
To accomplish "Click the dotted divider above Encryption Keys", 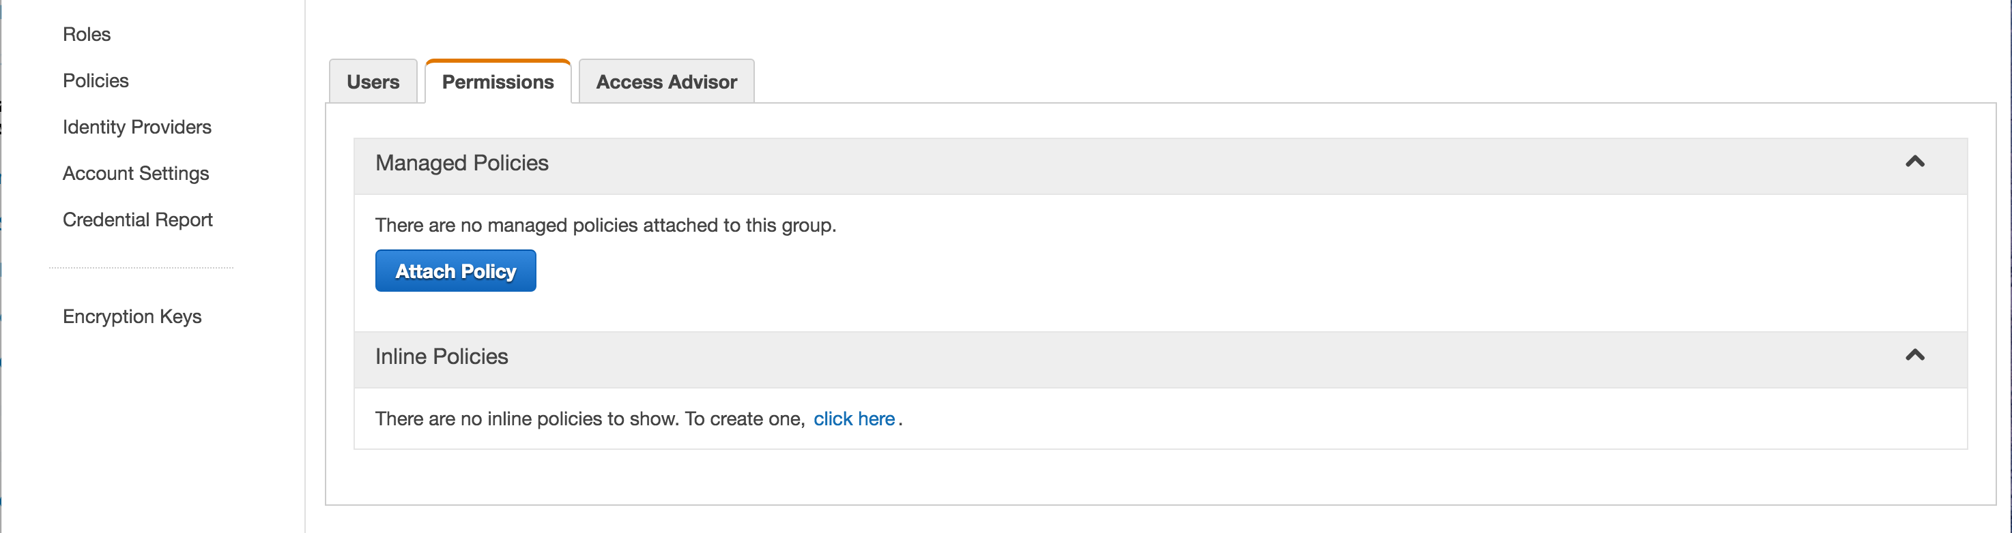I will pos(141,268).
